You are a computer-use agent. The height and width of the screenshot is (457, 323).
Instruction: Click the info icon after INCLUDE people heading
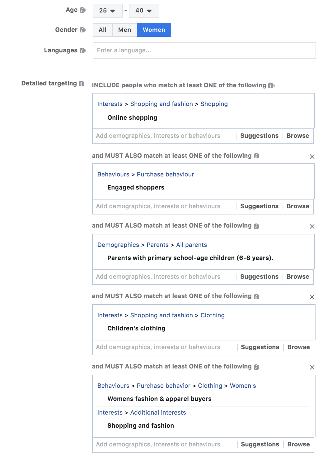[270, 85]
